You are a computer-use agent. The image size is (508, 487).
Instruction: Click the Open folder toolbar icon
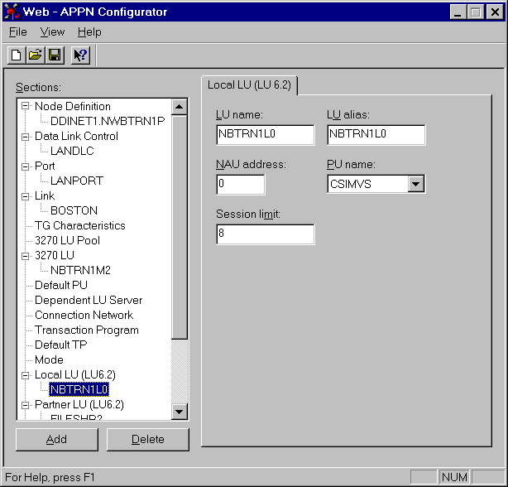coord(35,55)
